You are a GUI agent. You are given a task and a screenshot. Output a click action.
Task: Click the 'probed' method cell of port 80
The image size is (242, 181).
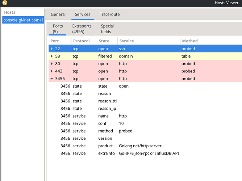[x=188, y=64]
